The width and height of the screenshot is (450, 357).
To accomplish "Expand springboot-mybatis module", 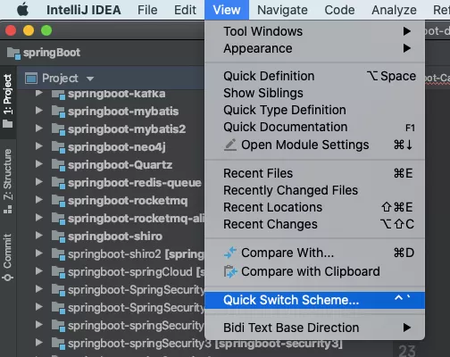I will point(38,111).
